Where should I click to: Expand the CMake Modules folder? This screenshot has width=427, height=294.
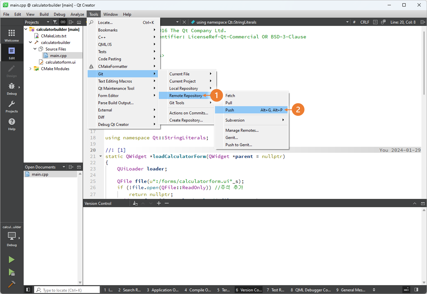click(30, 69)
